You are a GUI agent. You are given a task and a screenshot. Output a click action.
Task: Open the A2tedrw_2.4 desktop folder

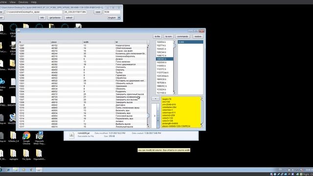[13, 137]
